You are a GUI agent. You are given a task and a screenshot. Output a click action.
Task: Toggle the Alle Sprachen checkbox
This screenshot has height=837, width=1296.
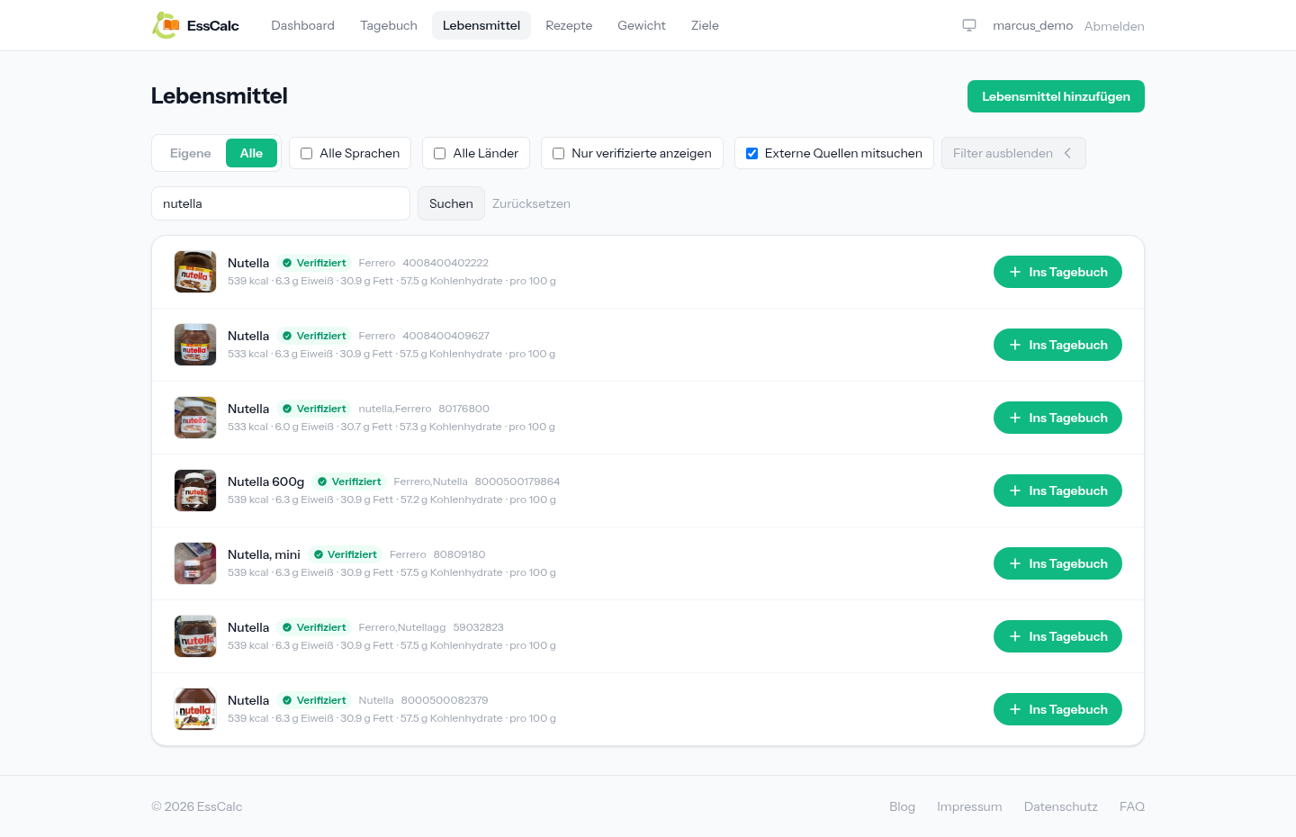coord(306,153)
